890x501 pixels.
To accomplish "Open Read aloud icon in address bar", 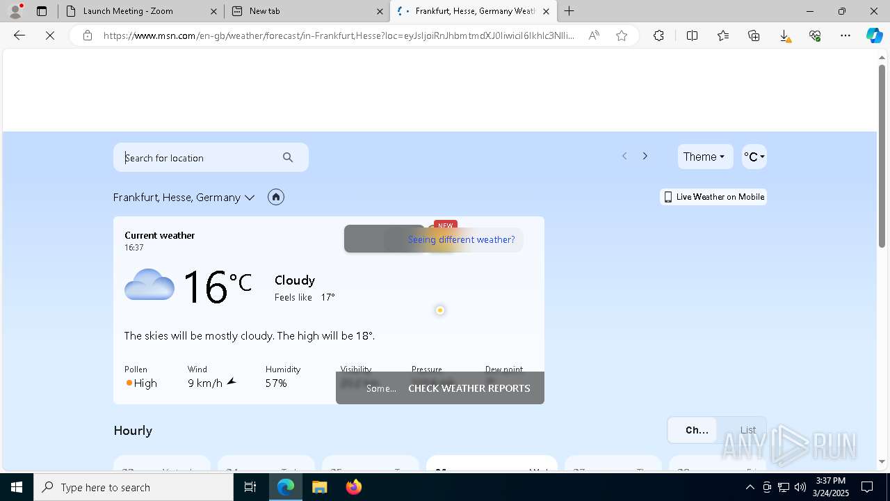I will (x=594, y=35).
